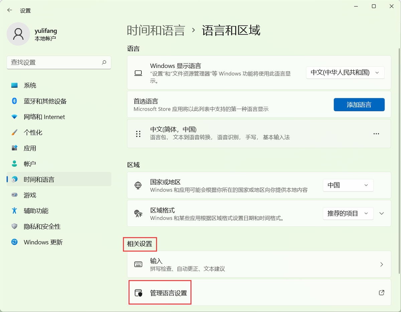Image resolution: width=401 pixels, height=312 pixels.
Task: Open the 输入 settings chevron
Action: point(382,264)
